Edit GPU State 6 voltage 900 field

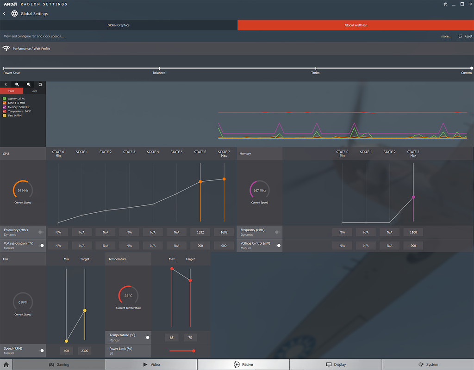200,246
